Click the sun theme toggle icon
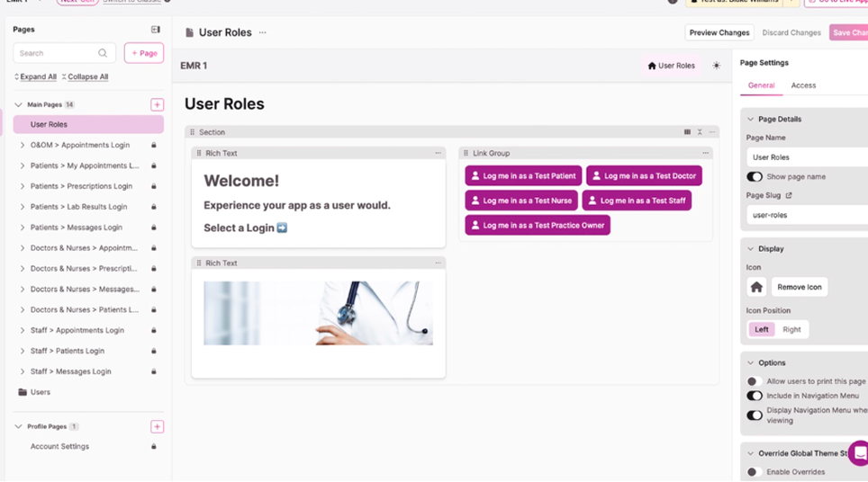 (716, 66)
